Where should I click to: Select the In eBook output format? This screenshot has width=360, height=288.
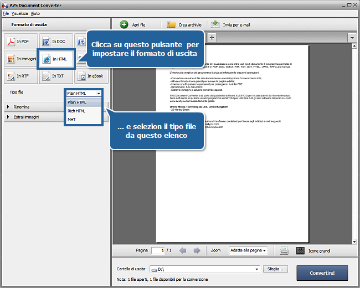[91, 76]
